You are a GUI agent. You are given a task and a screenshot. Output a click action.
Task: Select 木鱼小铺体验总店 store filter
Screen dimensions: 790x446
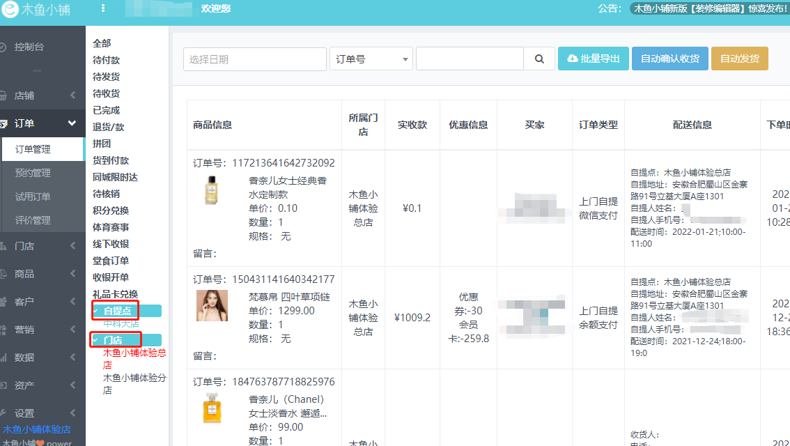pos(134,359)
